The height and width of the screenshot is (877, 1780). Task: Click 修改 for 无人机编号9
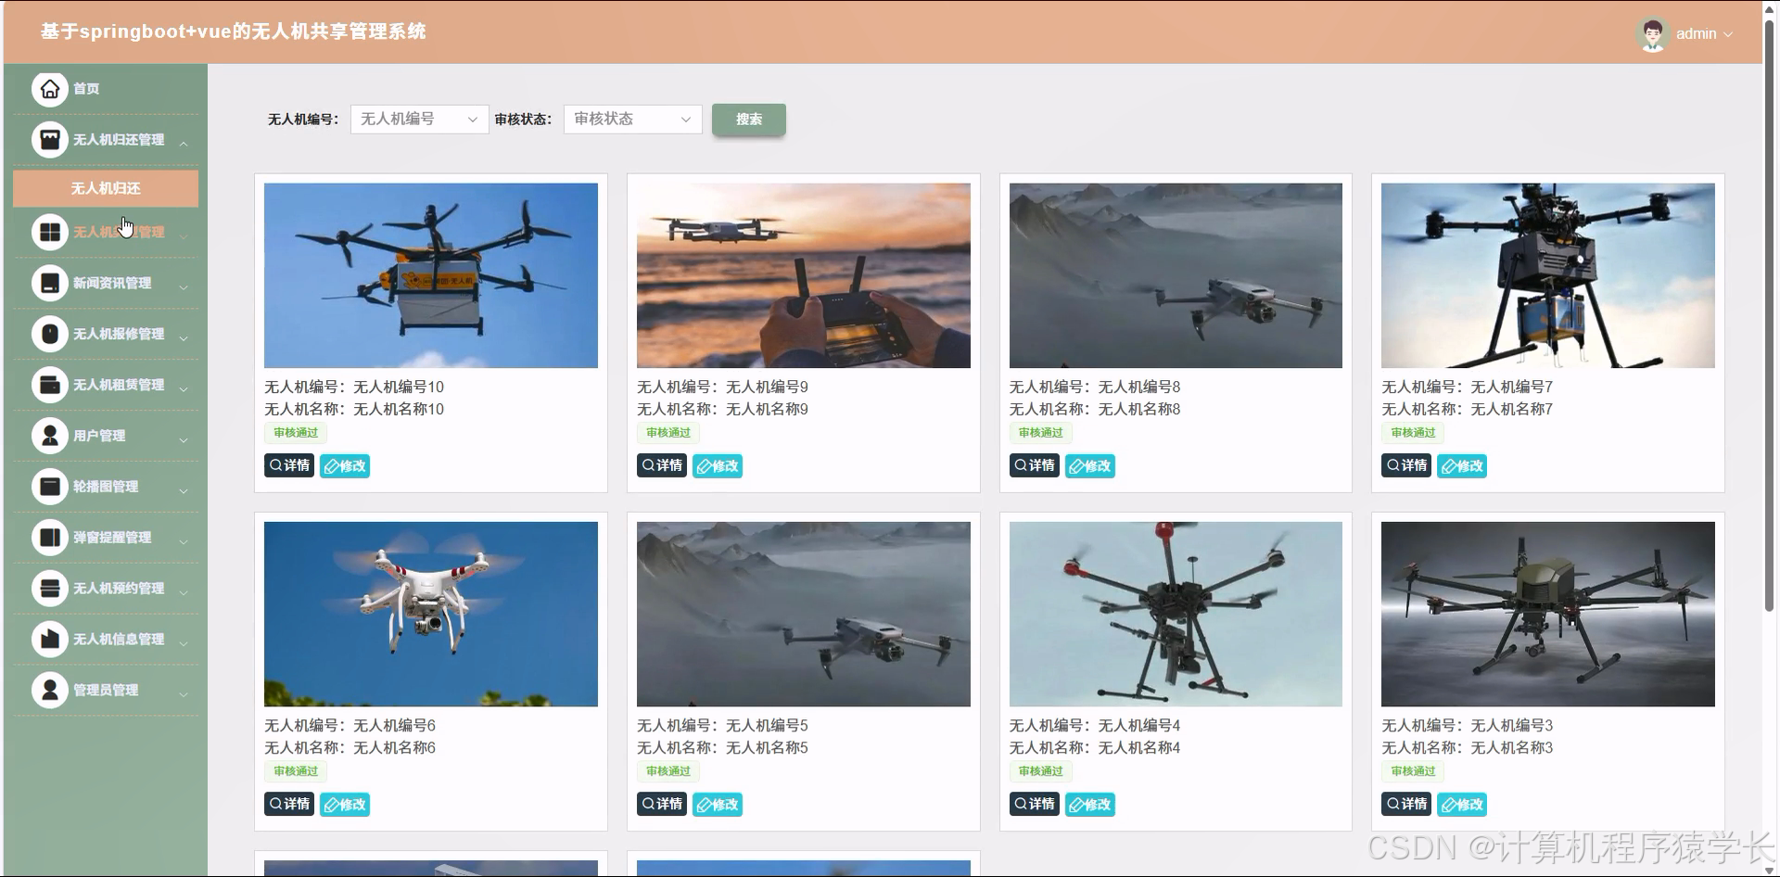(718, 466)
